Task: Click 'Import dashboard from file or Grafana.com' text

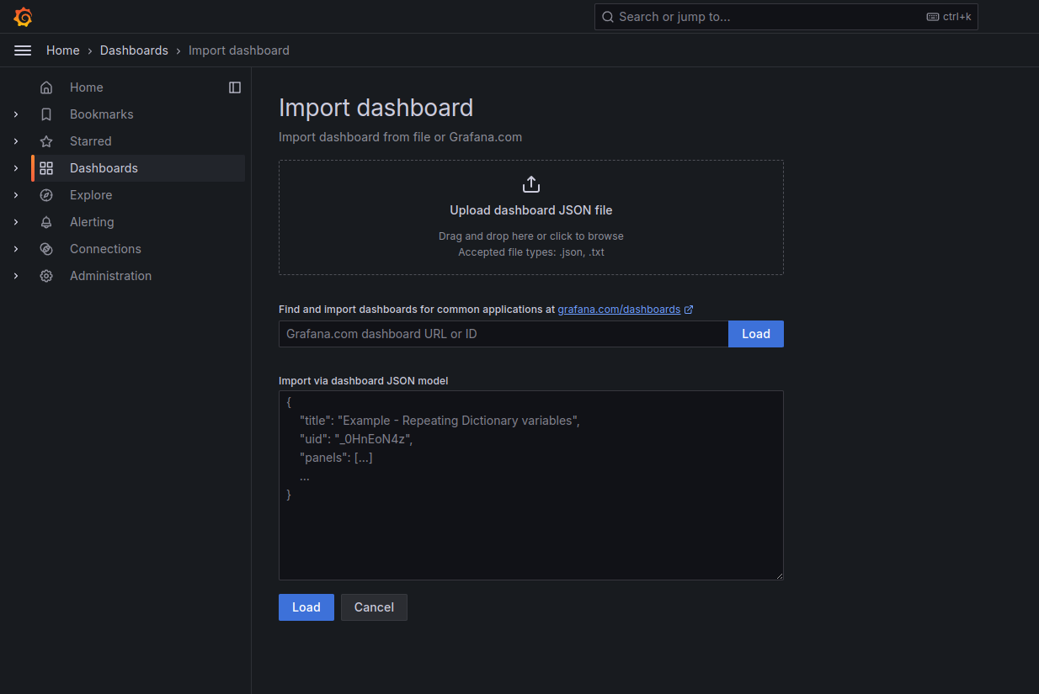Action: point(400,137)
